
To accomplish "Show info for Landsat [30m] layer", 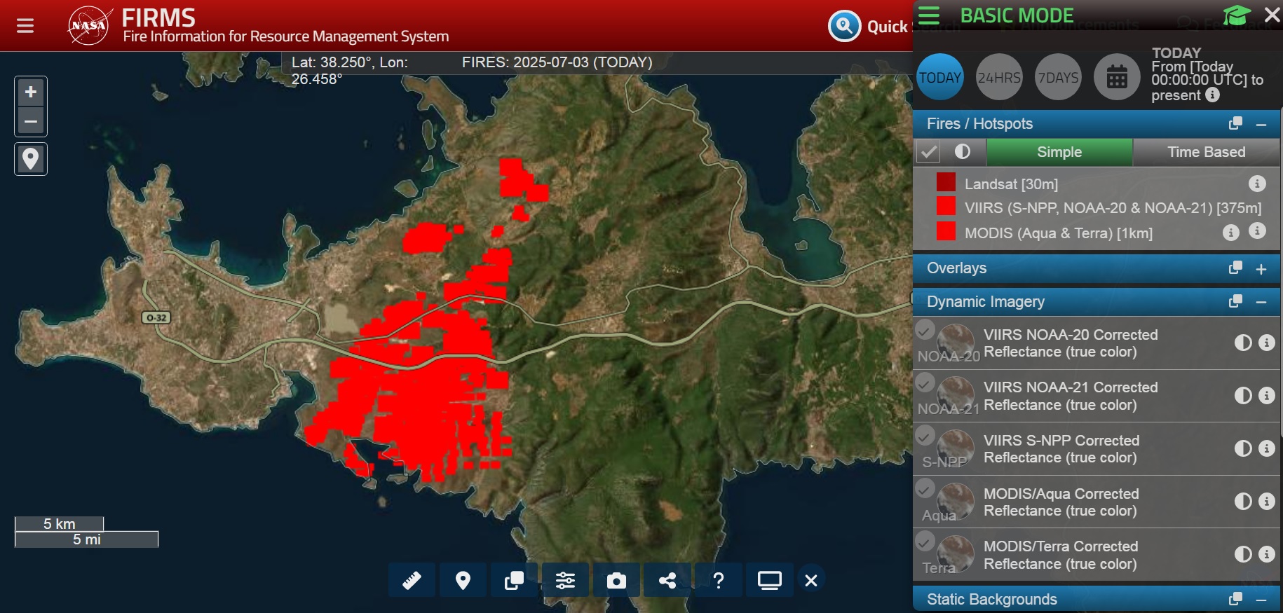I will (1257, 184).
